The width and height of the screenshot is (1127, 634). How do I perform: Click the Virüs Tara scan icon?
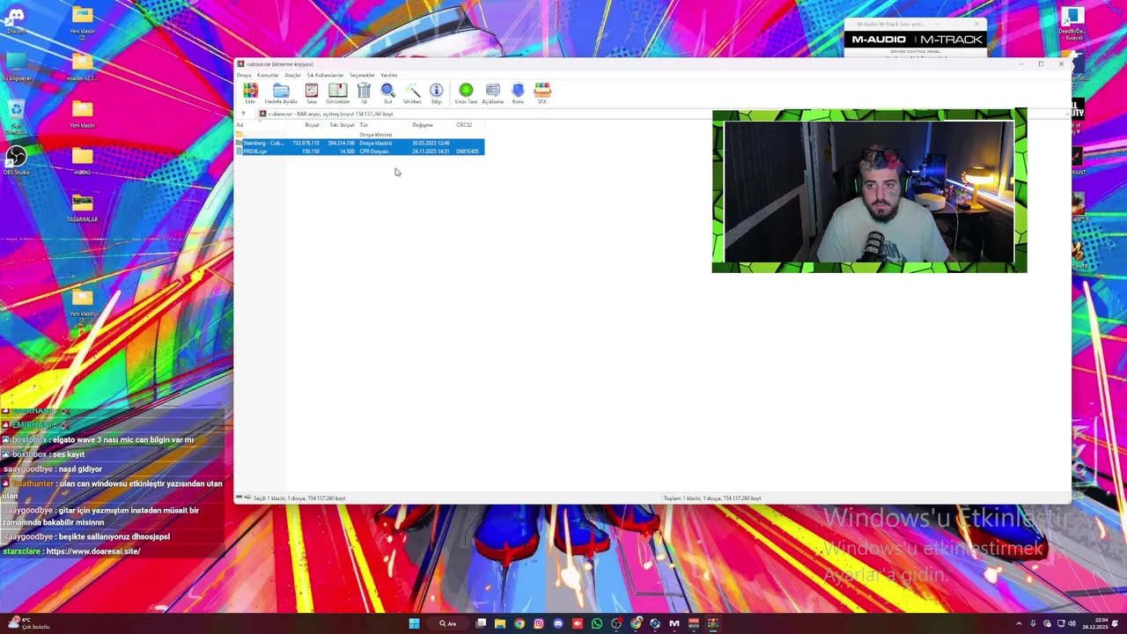pos(466,93)
